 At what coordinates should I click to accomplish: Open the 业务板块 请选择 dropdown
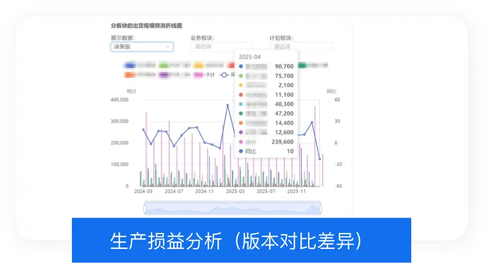pos(222,47)
